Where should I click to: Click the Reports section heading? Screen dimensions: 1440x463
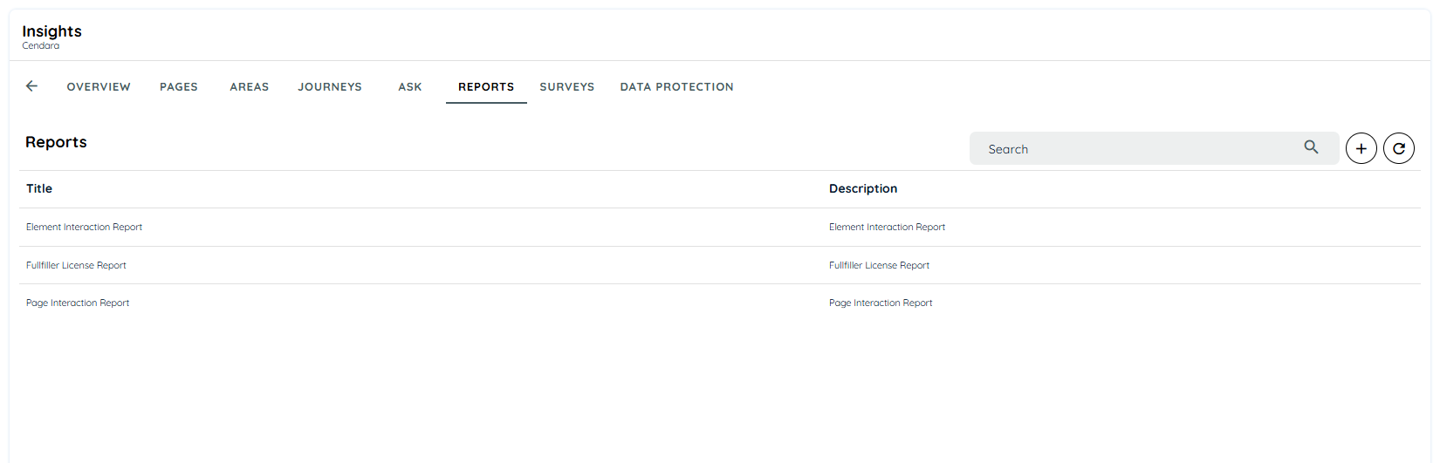tap(56, 142)
